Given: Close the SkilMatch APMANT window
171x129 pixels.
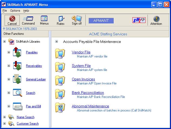Looking at the screenshot, I should (x=166, y=5).
